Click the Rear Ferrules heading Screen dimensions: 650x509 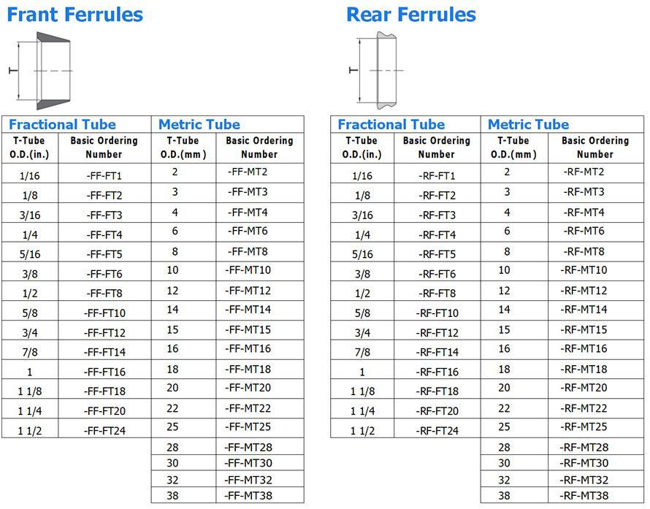[411, 14]
